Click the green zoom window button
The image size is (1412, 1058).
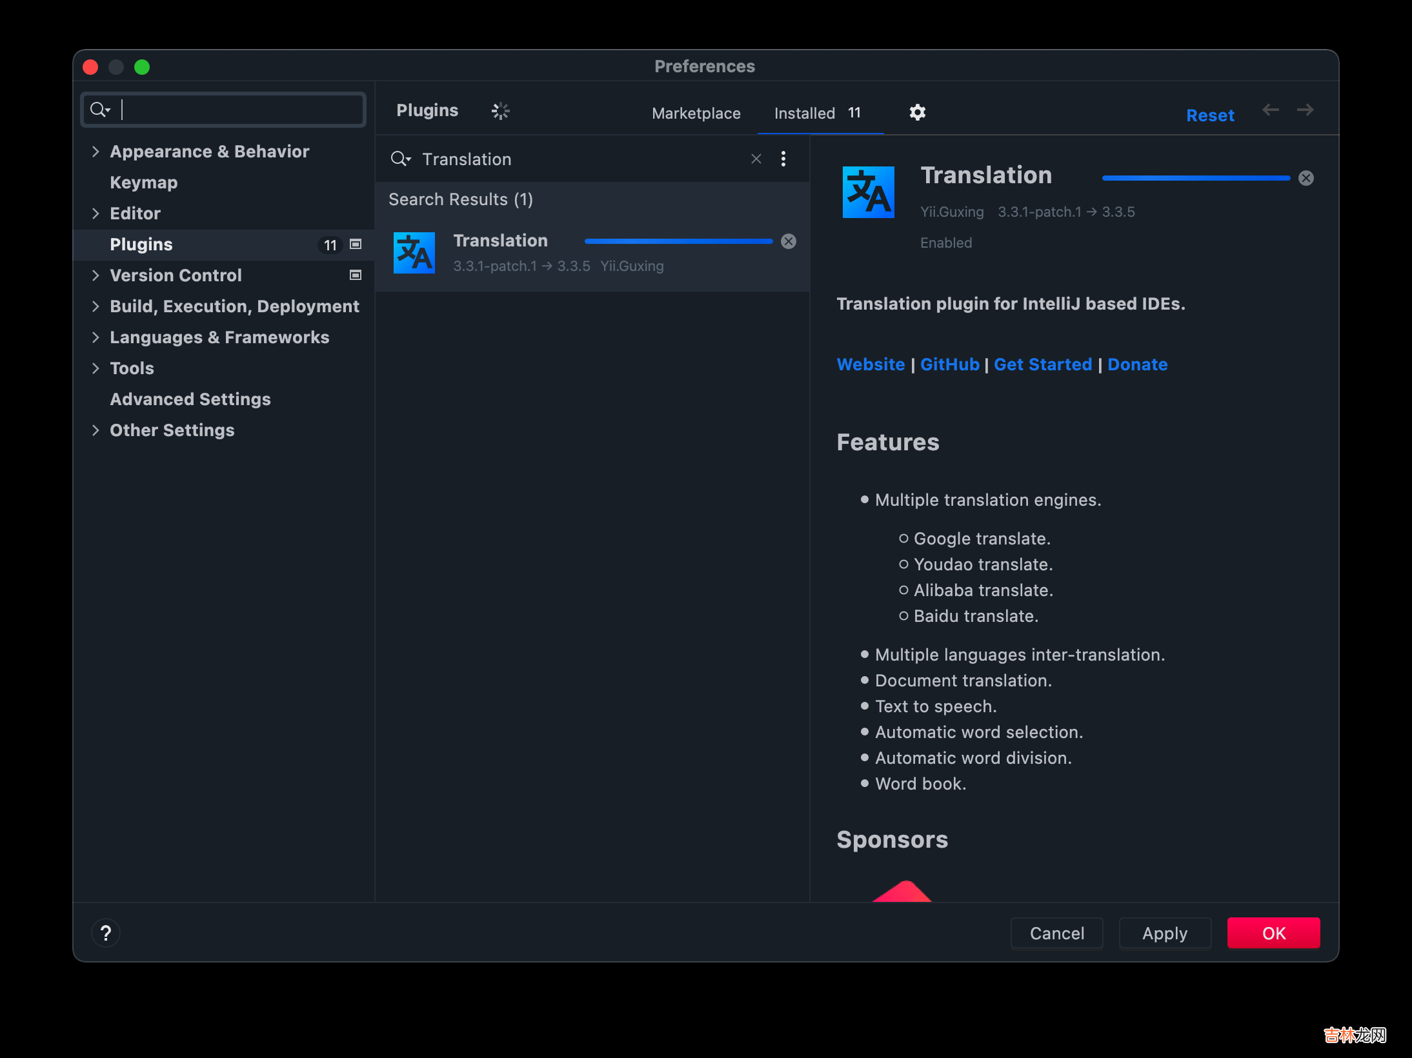142,67
